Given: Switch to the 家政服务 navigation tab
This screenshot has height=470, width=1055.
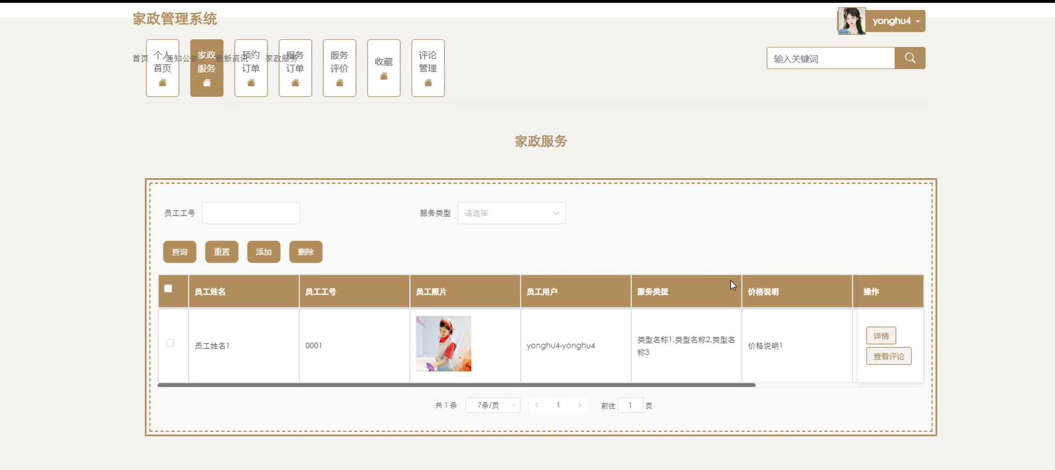Looking at the screenshot, I should click(x=207, y=68).
